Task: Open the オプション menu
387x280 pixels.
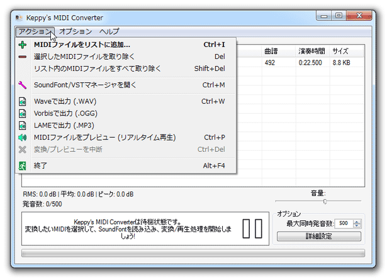Action: (x=76, y=31)
